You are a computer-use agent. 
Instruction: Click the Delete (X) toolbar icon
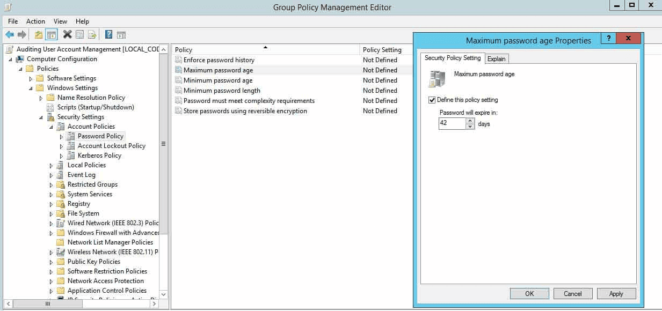(67, 35)
